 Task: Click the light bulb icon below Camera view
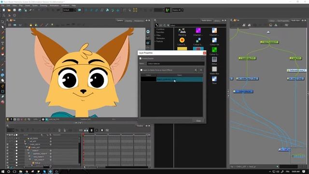click(x=8, y=119)
